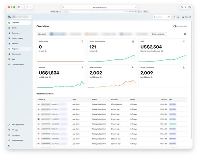Click the info icon beside Monthly Recurring Revenue

[162, 51]
